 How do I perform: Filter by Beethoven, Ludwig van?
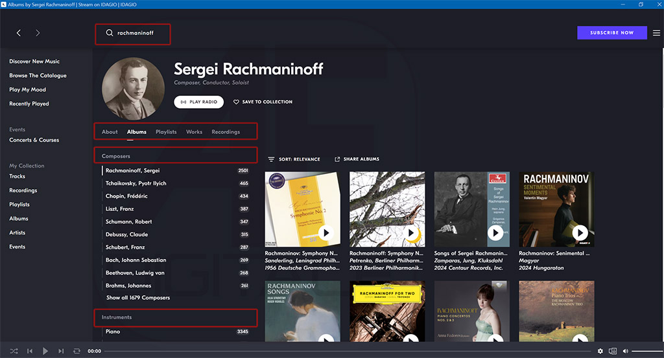point(176,273)
